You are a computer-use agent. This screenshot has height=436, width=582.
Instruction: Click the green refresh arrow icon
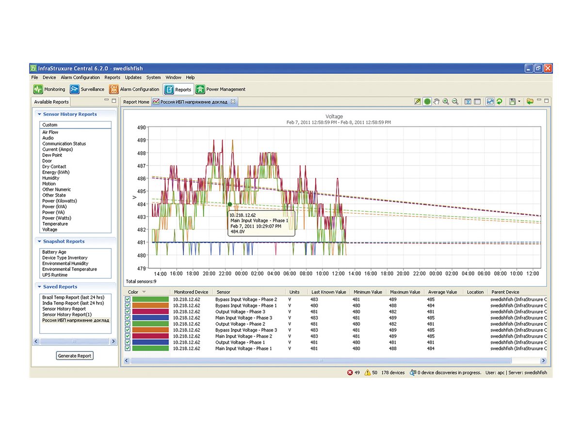(x=499, y=102)
